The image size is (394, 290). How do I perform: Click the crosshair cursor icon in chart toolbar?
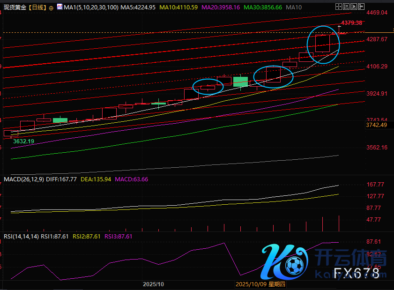pyautogui.click(x=340, y=7)
